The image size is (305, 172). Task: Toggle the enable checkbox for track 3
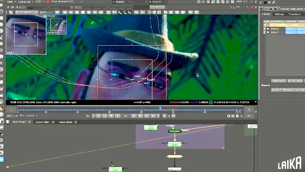[268, 32]
